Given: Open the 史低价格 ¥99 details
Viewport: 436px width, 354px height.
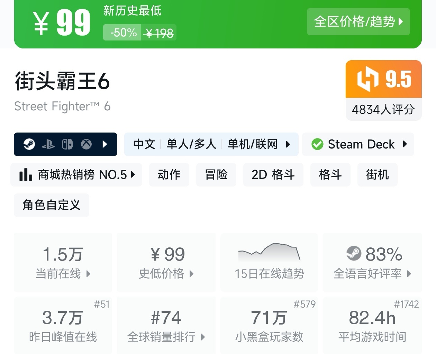Looking at the screenshot, I should [x=166, y=262].
